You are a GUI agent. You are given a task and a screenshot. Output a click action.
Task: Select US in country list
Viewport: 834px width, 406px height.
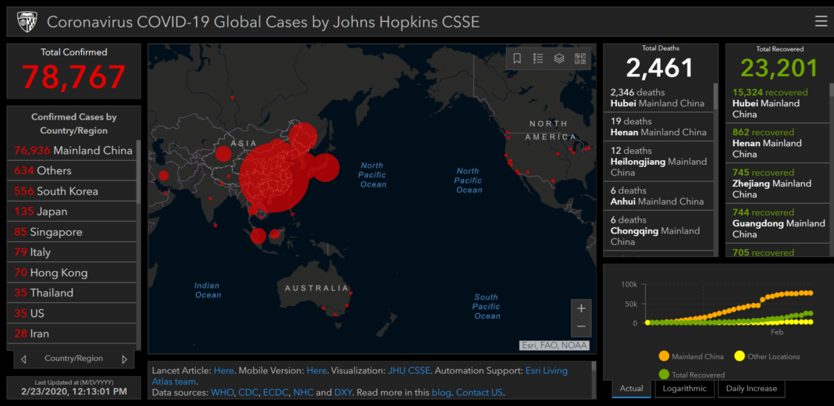(x=72, y=313)
